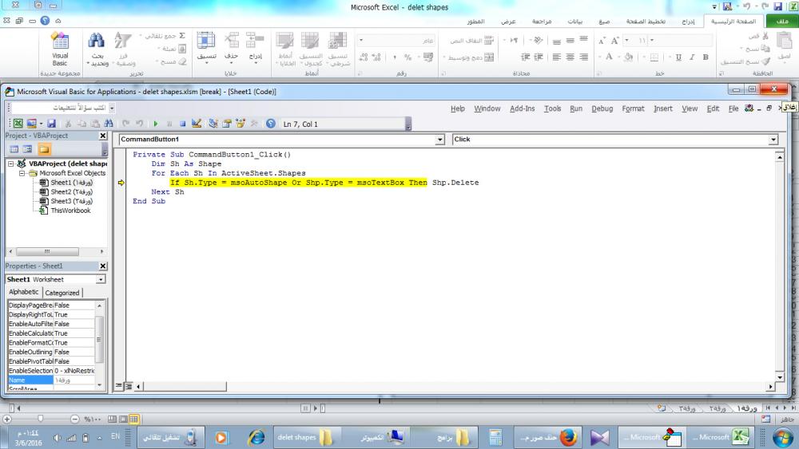
Task: Click zoom out minus button in status bar
Action: point(75,419)
